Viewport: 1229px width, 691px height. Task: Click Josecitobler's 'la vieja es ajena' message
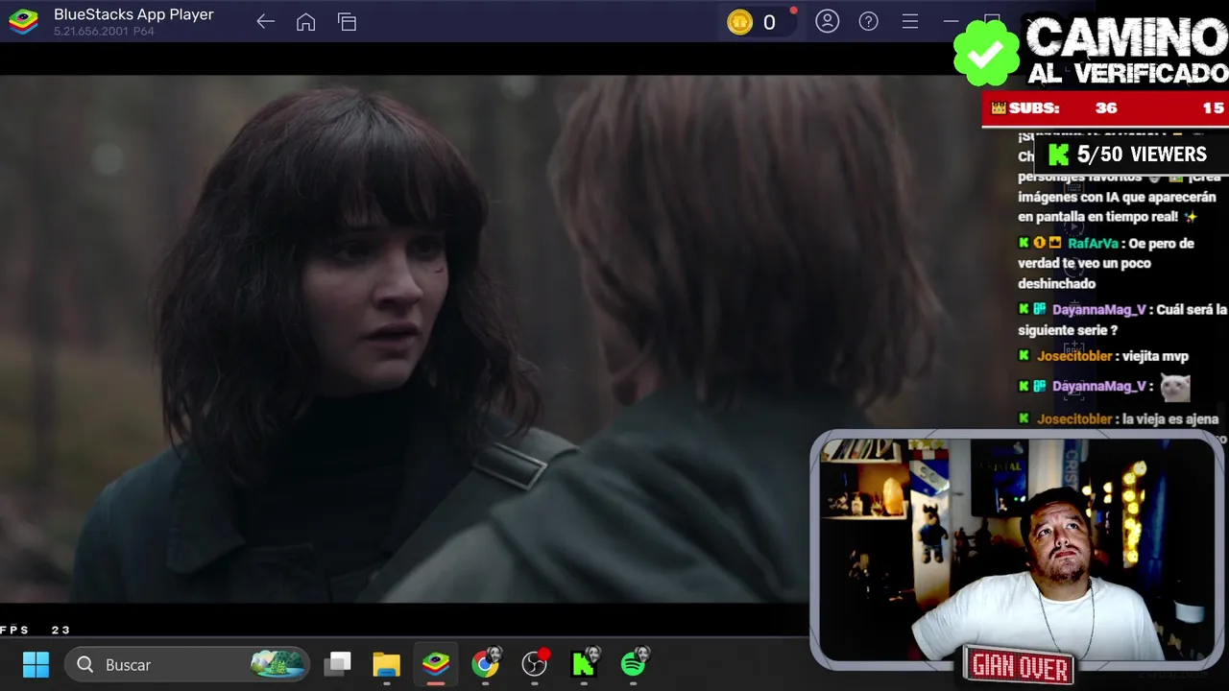tap(1119, 419)
